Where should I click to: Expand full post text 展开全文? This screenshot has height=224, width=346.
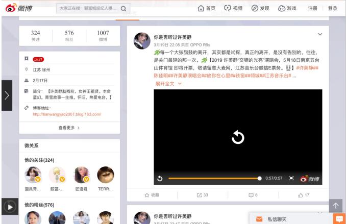(x=168, y=84)
